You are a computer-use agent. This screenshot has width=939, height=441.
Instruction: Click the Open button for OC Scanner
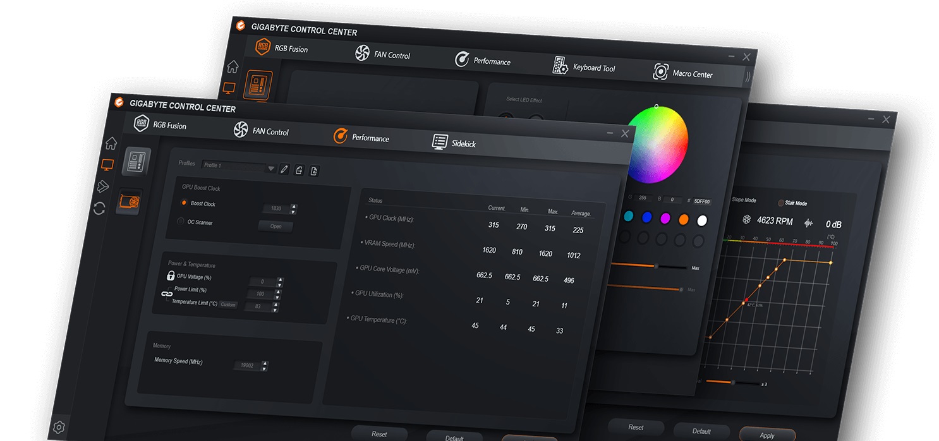pyautogui.click(x=276, y=226)
